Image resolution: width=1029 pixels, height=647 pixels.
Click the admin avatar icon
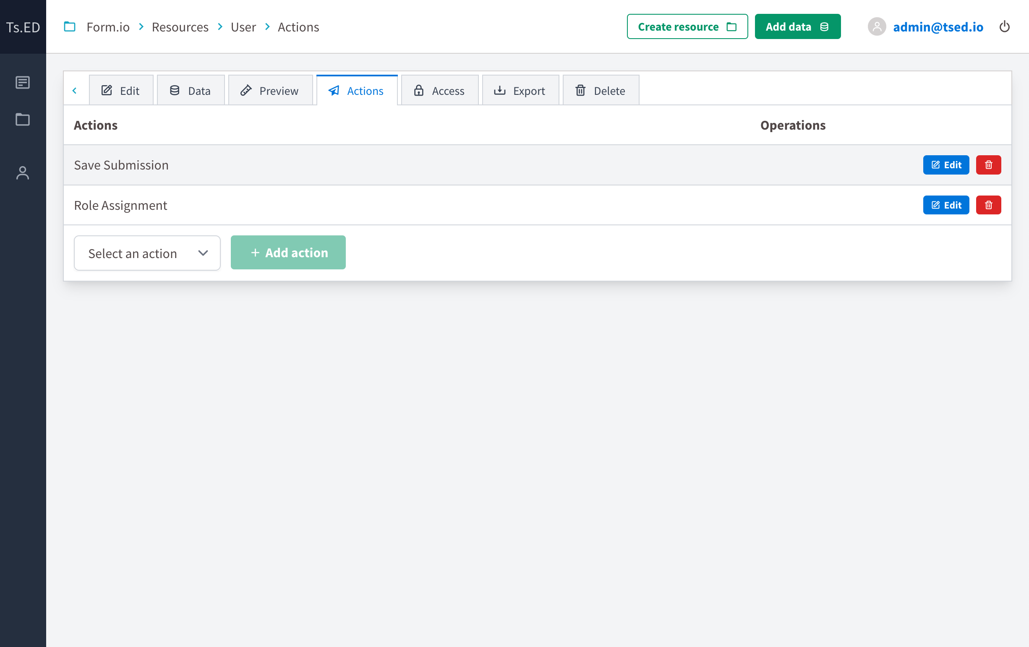(878, 26)
